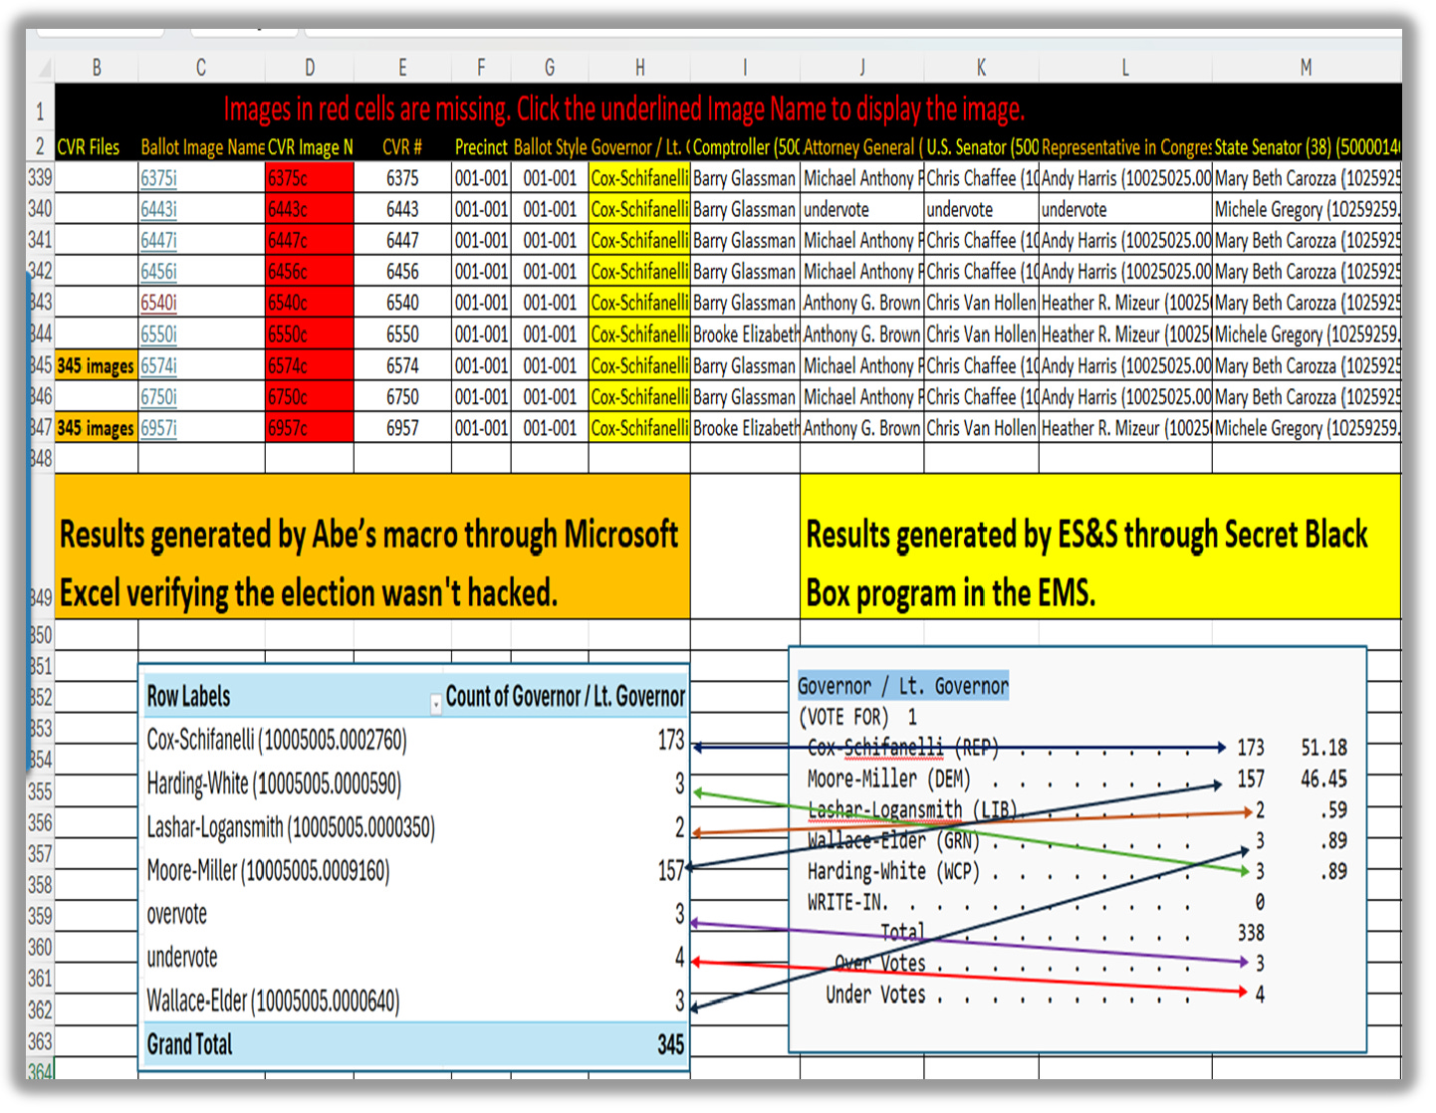The image size is (1436, 1113).
Task: Open ballot image link 6574i
Action: click(158, 365)
